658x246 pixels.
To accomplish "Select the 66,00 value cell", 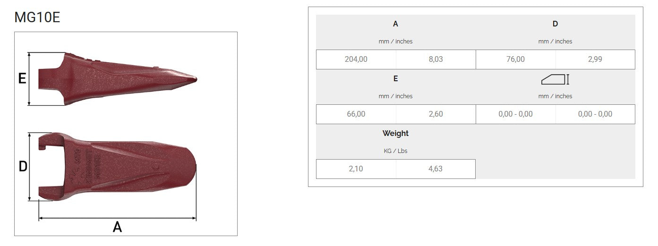I will tap(356, 114).
